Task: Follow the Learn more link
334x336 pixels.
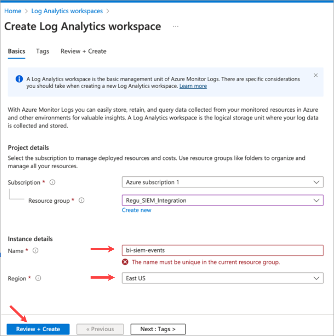Action: 193,86
